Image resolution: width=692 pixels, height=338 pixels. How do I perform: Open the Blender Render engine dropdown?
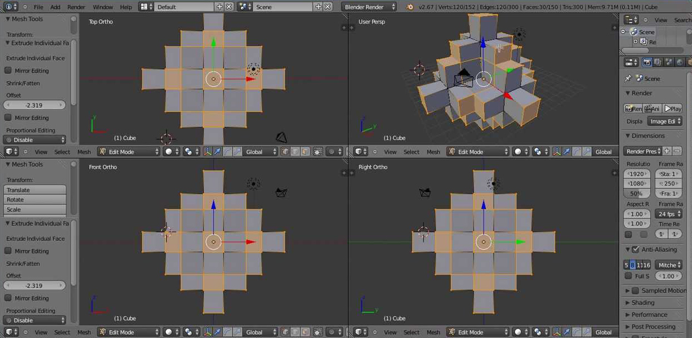click(x=369, y=7)
